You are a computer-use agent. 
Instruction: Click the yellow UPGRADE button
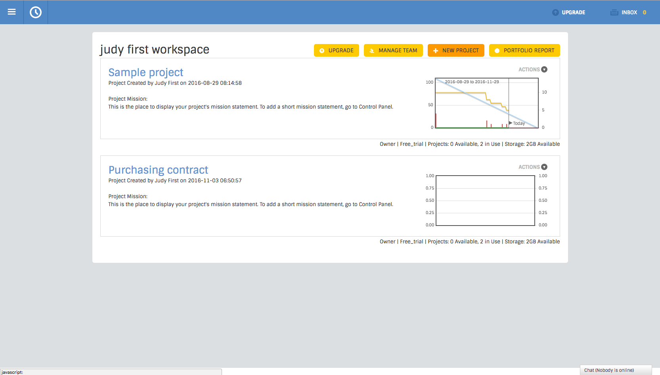pos(337,50)
